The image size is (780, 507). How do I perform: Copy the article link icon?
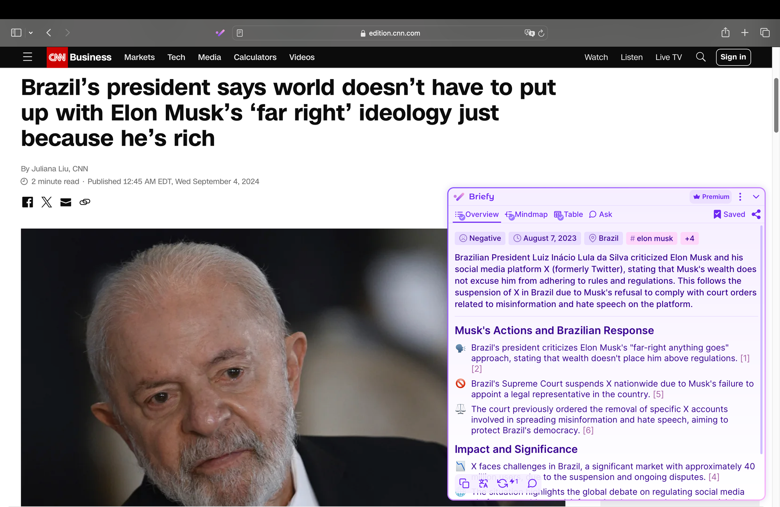coord(85,202)
